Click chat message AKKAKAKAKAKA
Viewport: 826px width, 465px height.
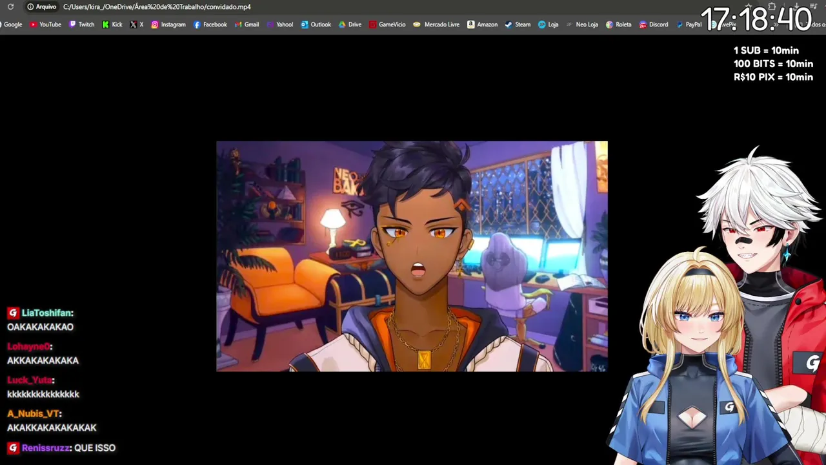click(x=43, y=360)
